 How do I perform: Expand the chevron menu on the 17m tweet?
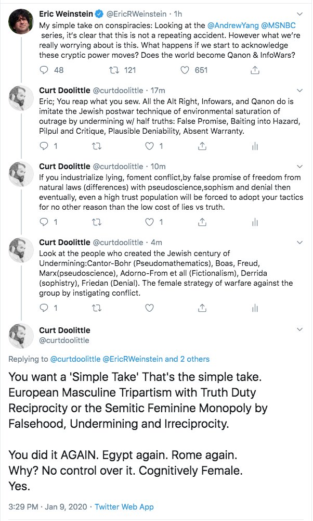[299, 90]
